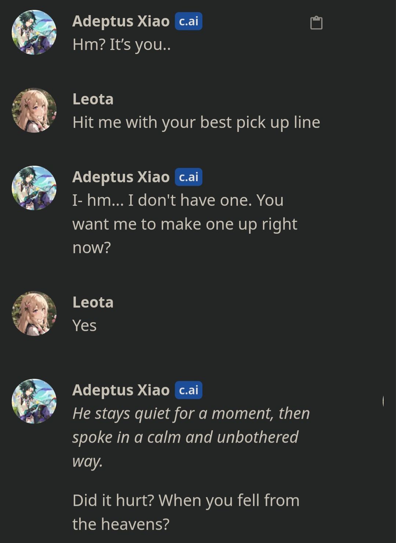This screenshot has height=543, width=396.
Task: Click the 'Leota' username above 'Yes'
Action: click(93, 302)
